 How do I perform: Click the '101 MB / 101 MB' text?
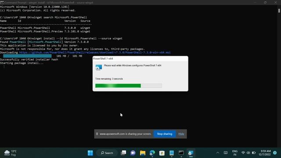(x=69, y=56)
